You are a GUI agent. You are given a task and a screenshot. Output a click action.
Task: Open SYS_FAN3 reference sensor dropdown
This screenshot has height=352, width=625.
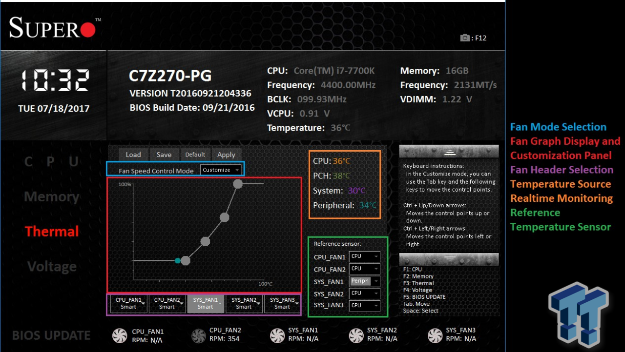(x=364, y=306)
